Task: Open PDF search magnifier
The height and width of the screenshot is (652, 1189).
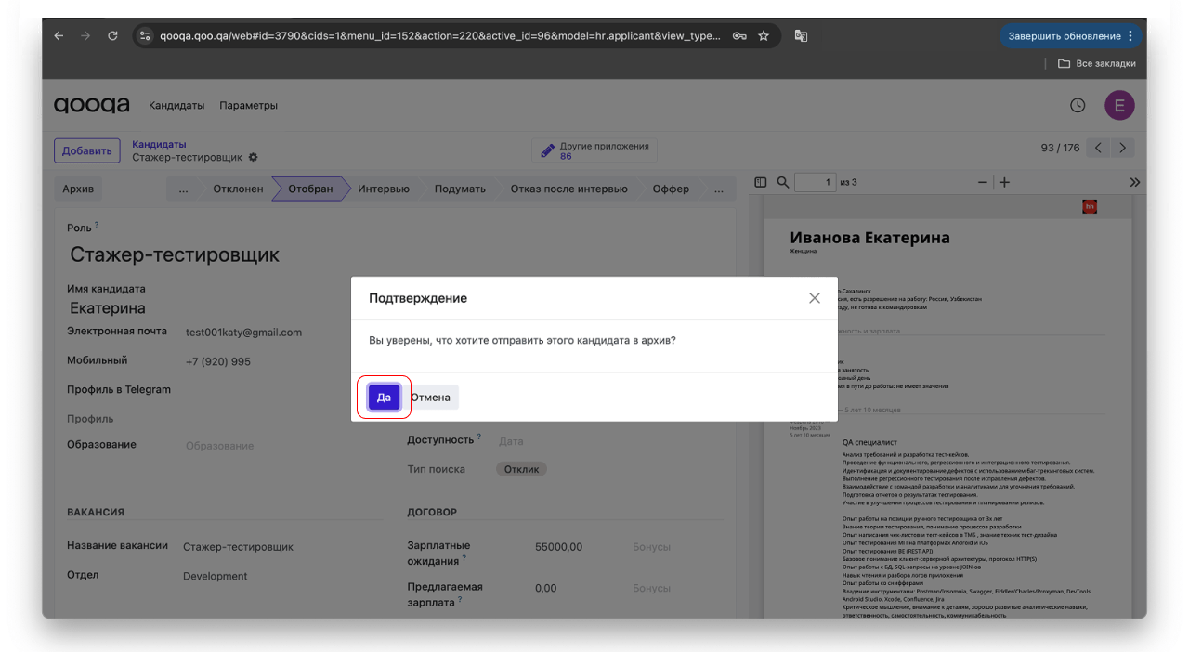Action: point(783,182)
